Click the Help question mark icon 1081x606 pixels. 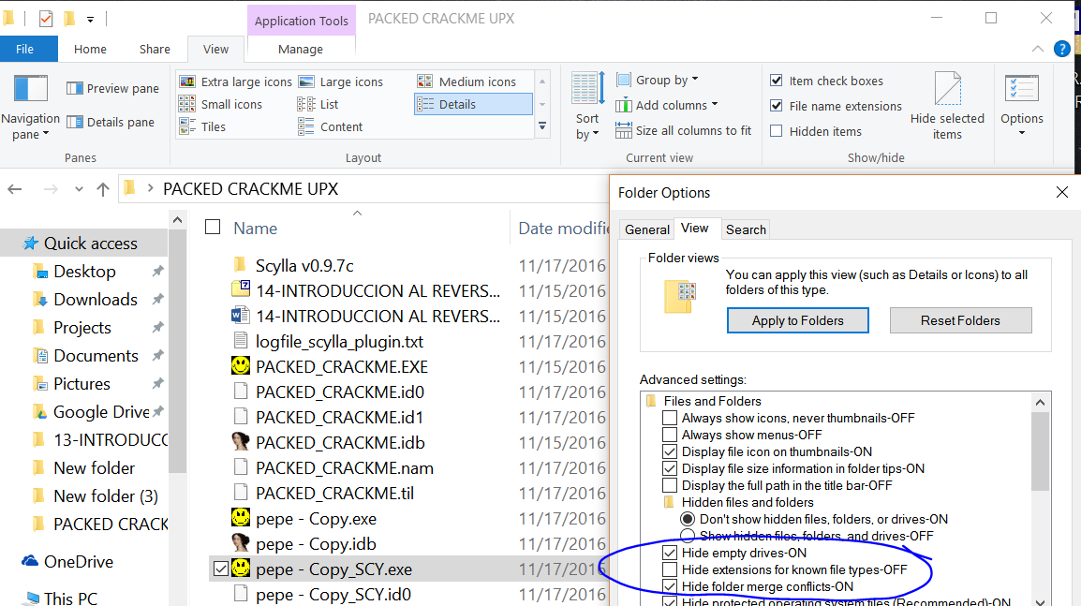tap(1062, 50)
